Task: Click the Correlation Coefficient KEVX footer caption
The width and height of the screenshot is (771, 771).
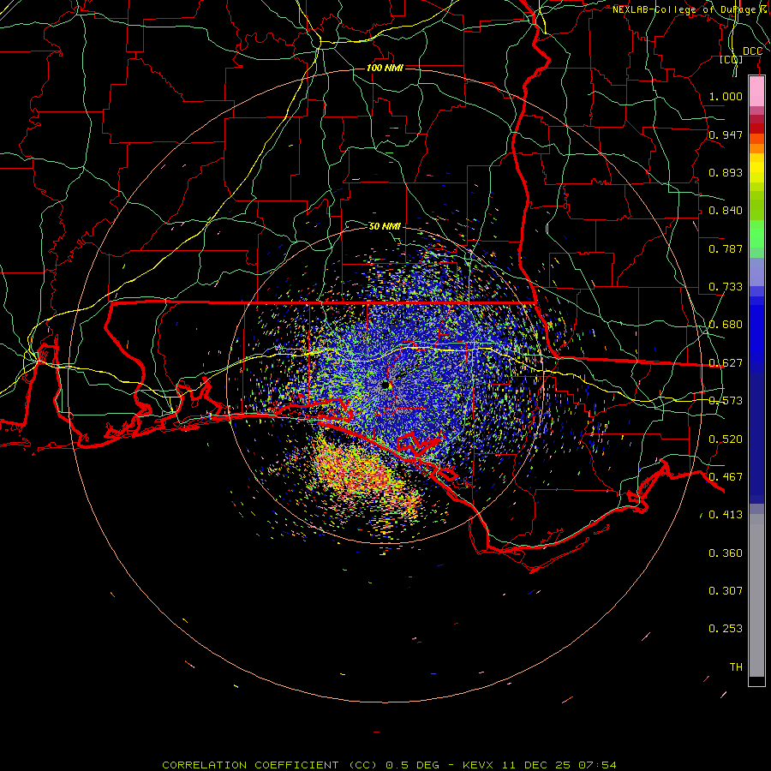Action: pos(389,765)
